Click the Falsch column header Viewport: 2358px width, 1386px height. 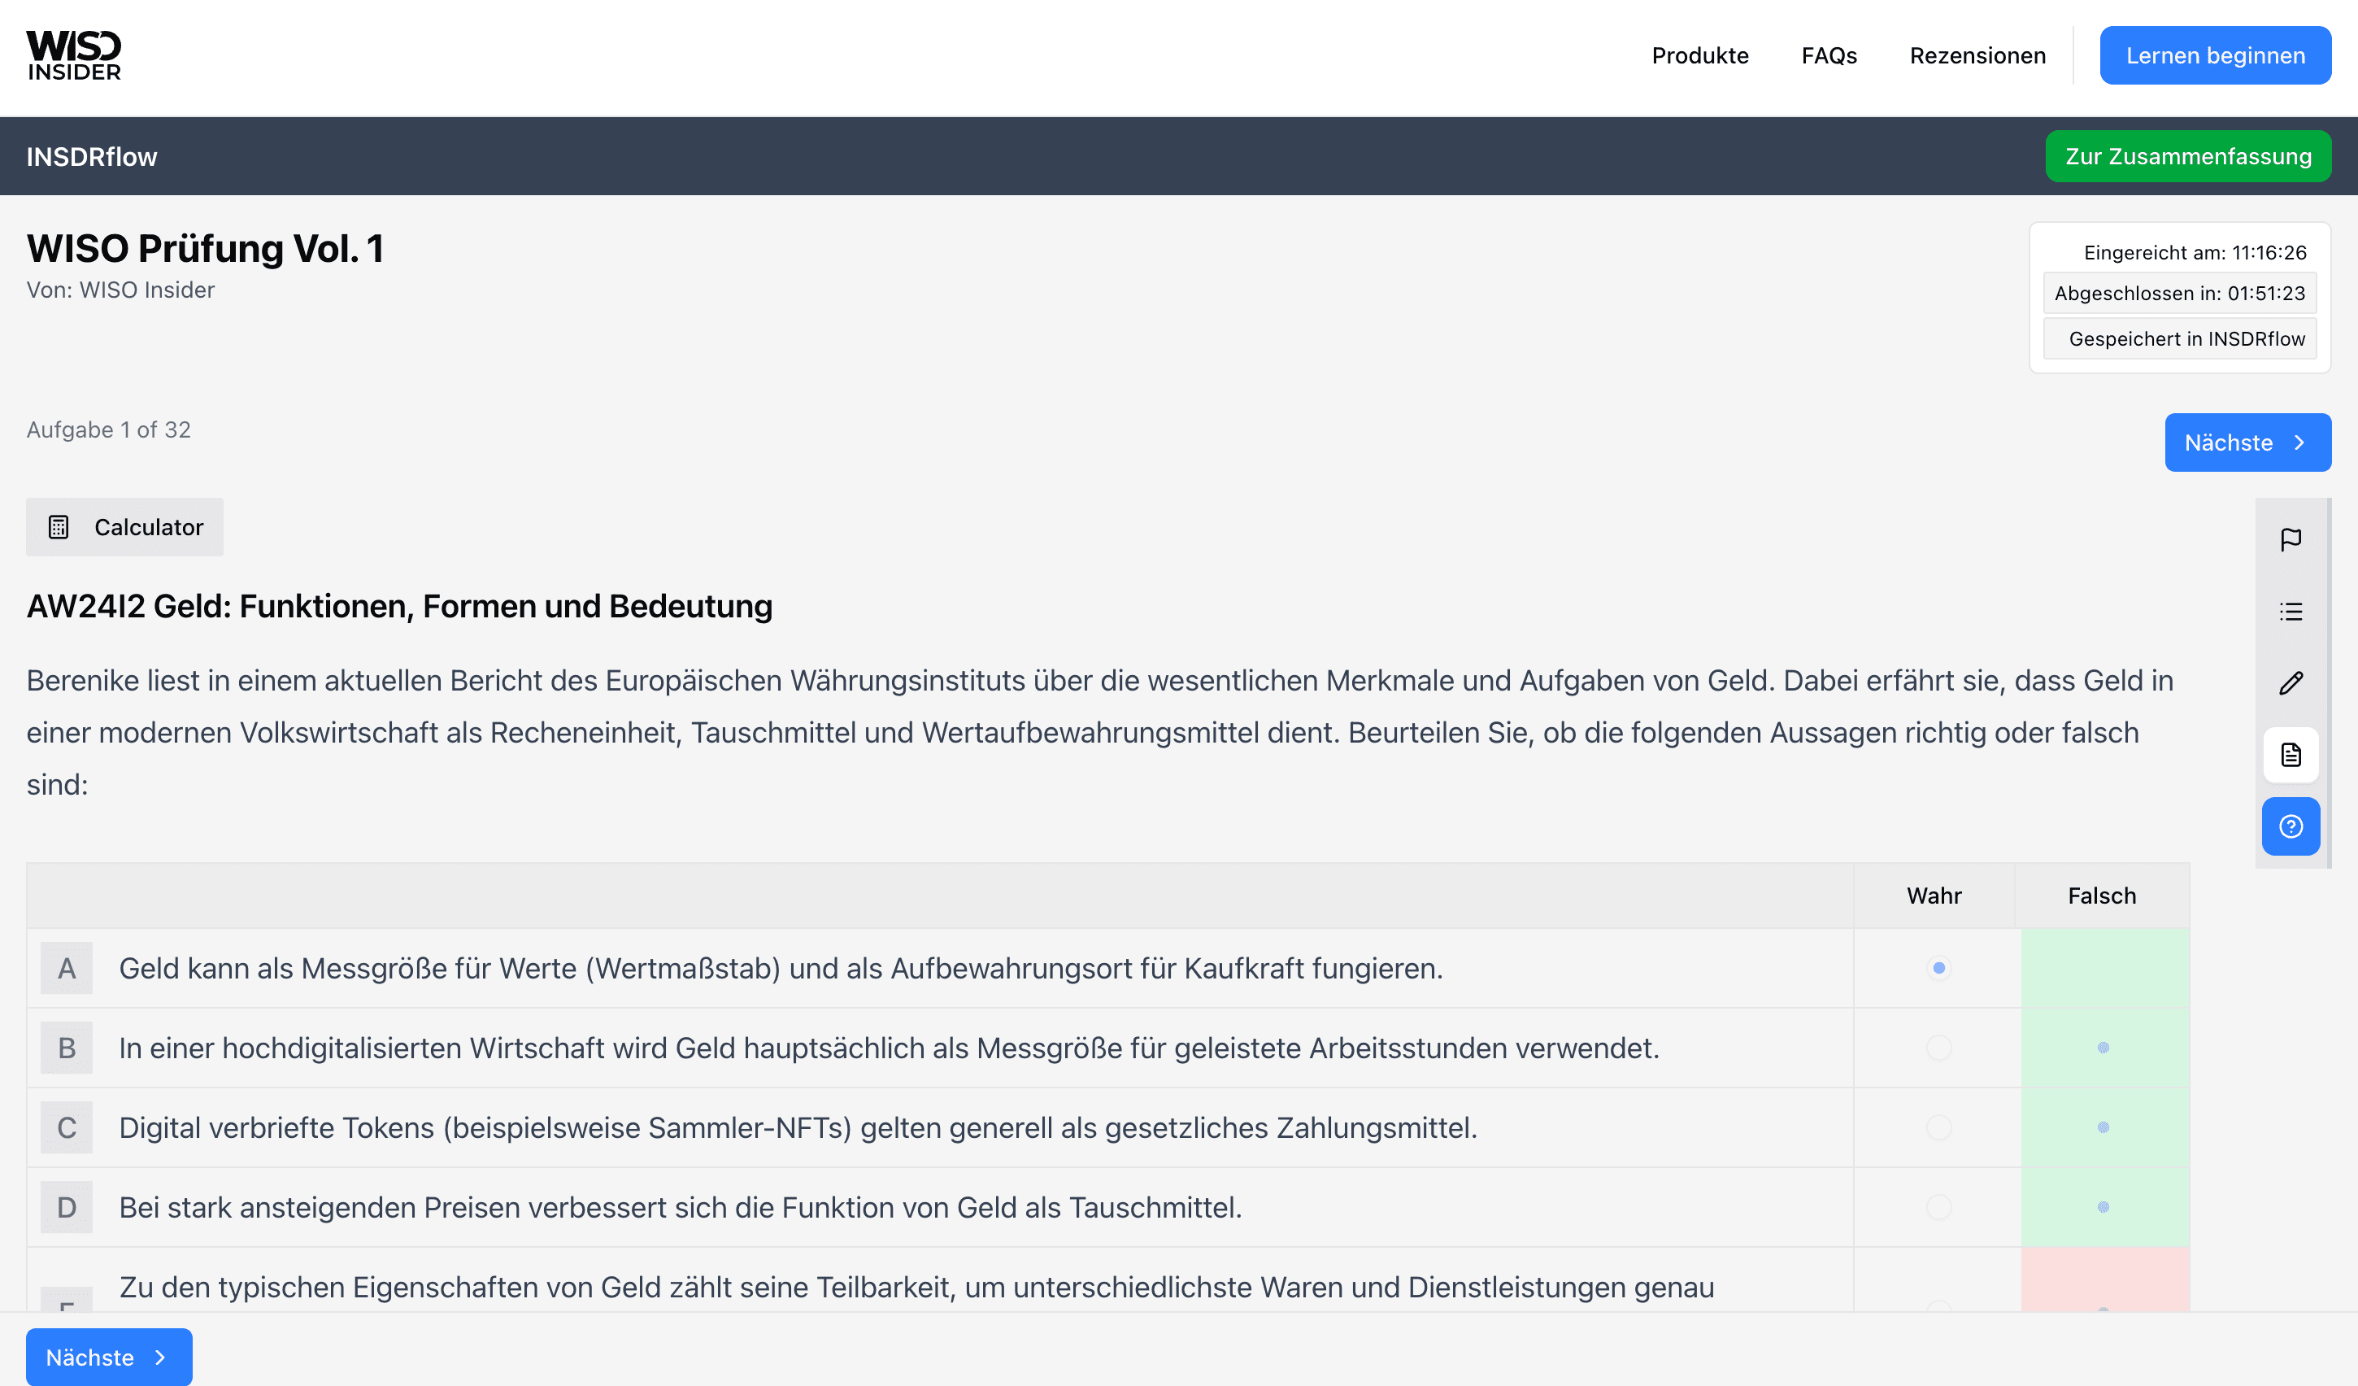point(2102,896)
